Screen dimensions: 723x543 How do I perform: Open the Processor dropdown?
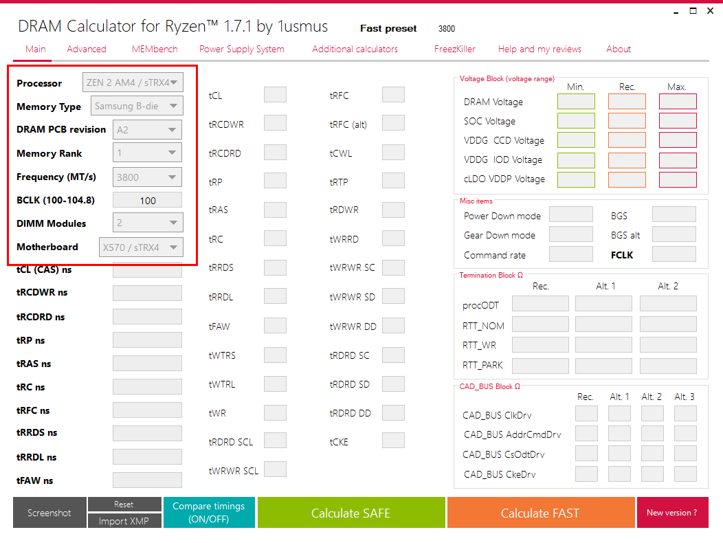pyautogui.click(x=133, y=82)
